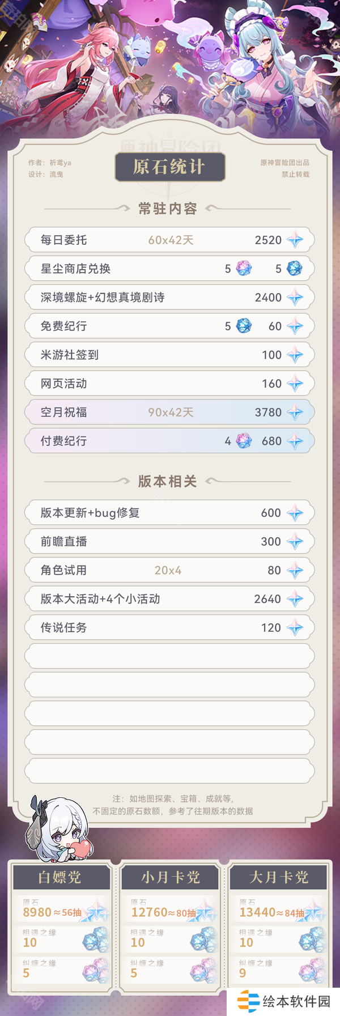Click the primogem icon in 空月祝福 row

[x=295, y=413]
